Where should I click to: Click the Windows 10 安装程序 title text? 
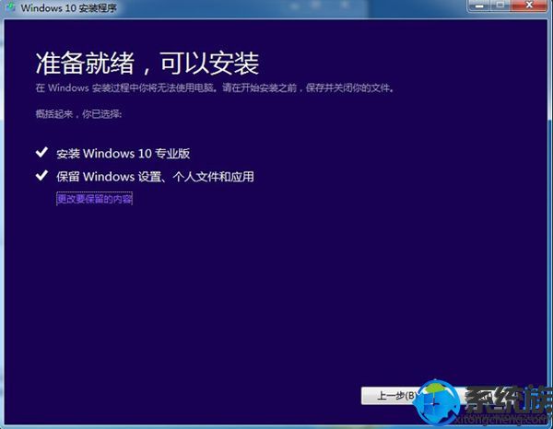tap(69, 7)
